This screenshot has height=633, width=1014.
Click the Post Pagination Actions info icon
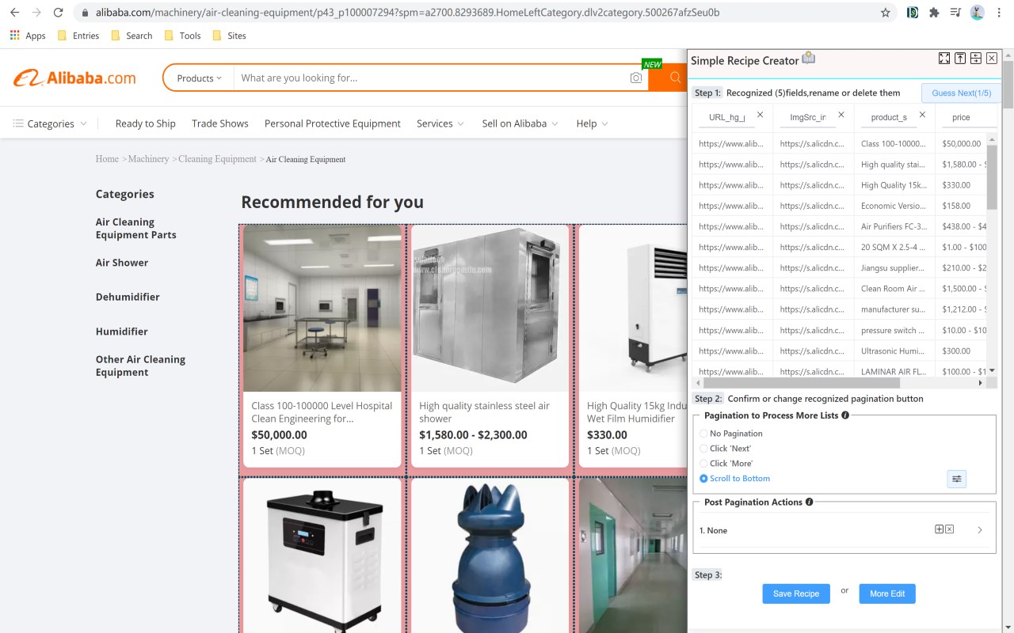pyautogui.click(x=809, y=502)
